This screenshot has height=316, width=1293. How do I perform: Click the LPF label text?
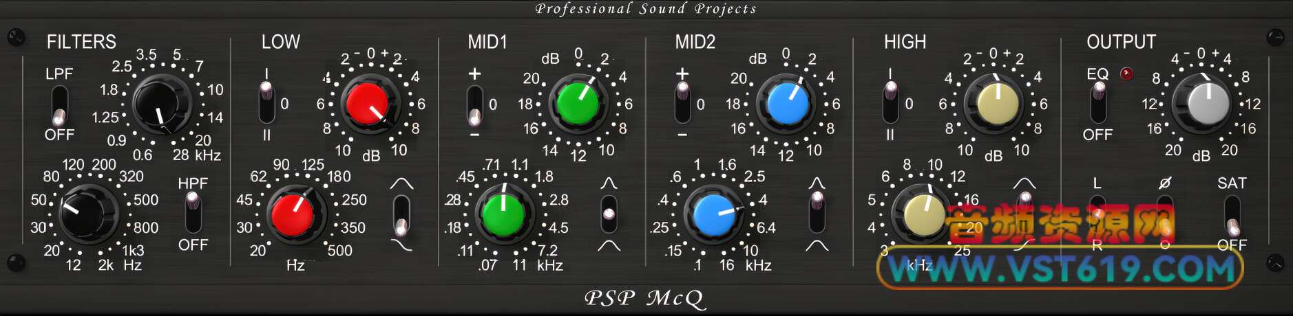pyautogui.click(x=59, y=74)
